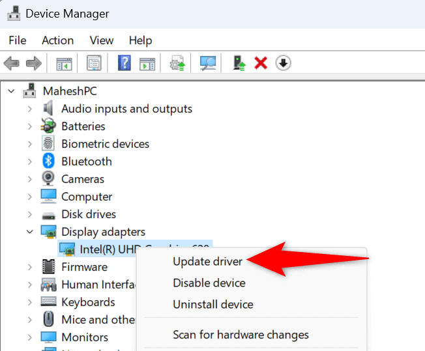
Task: Toggle Show/Hide Console Tree toolbar icon
Action: pyautogui.click(x=64, y=64)
